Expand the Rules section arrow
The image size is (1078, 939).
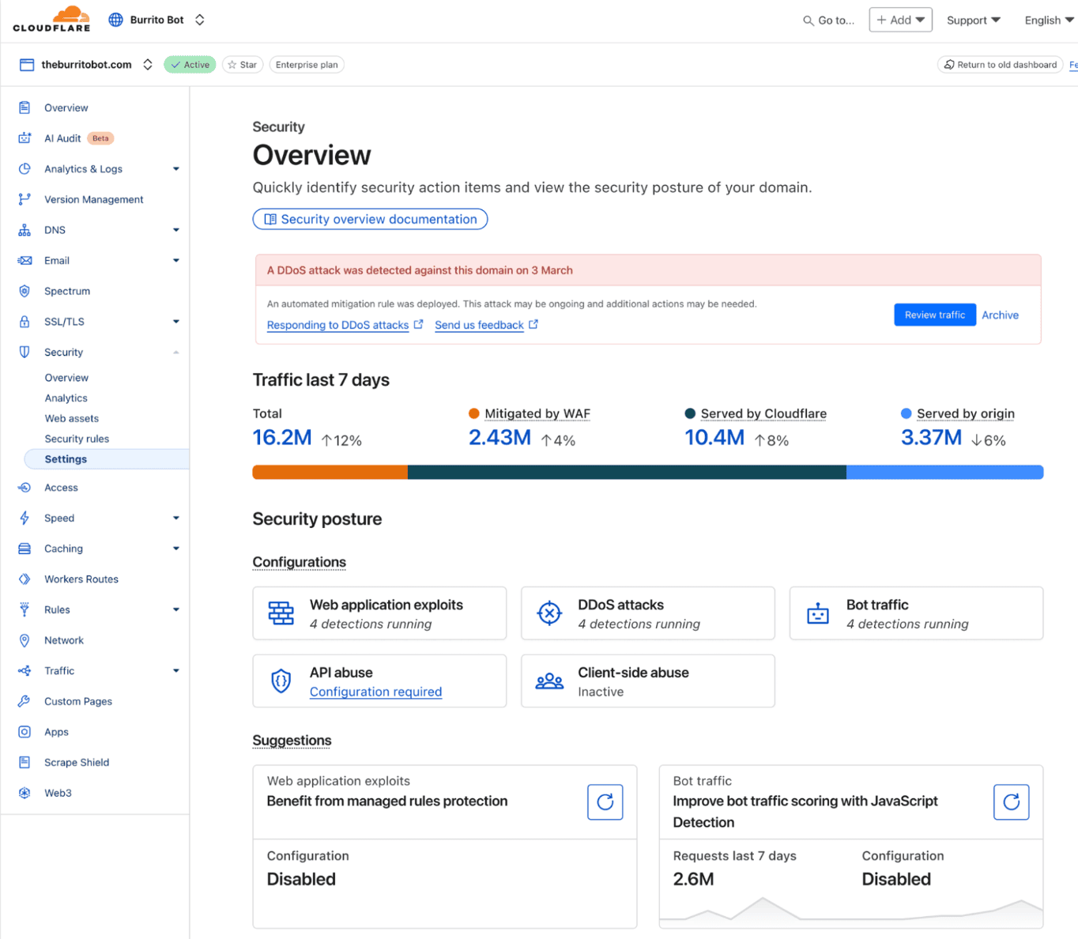coord(176,609)
